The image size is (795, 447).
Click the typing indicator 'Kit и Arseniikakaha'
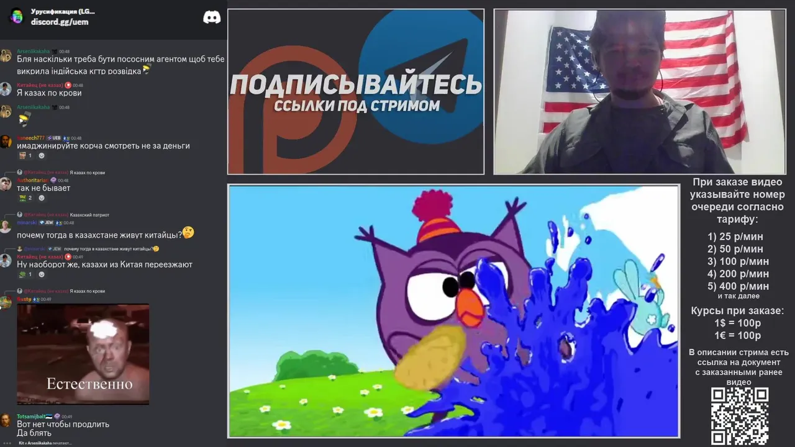click(45, 443)
